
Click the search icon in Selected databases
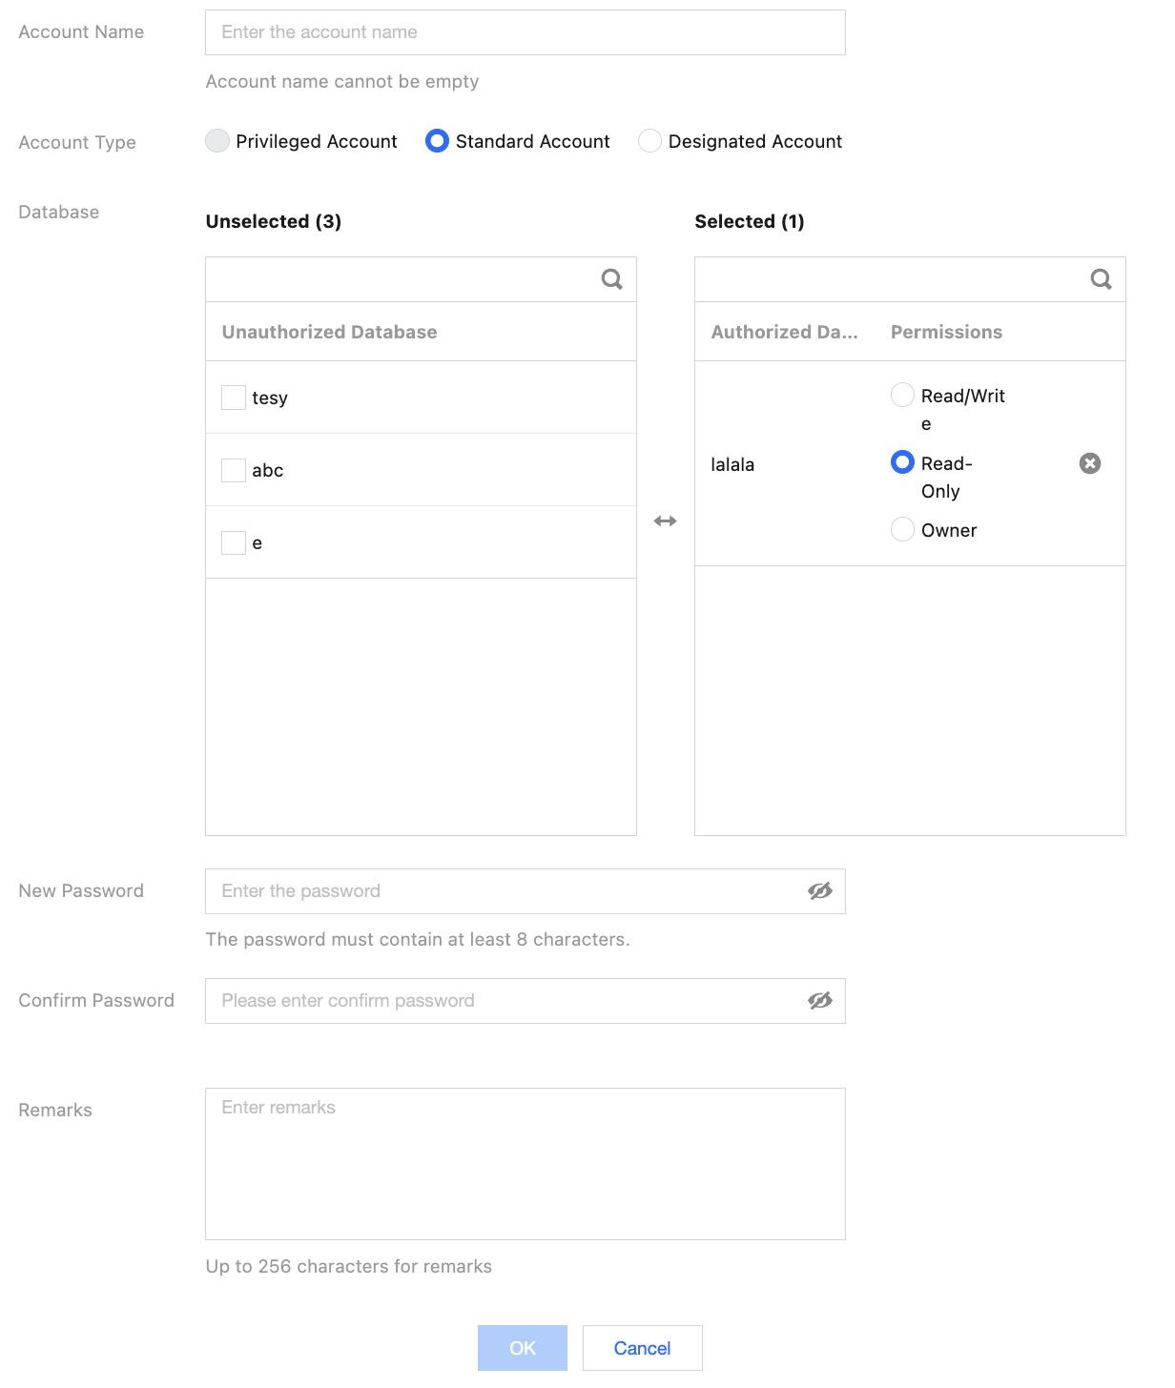click(x=1101, y=279)
